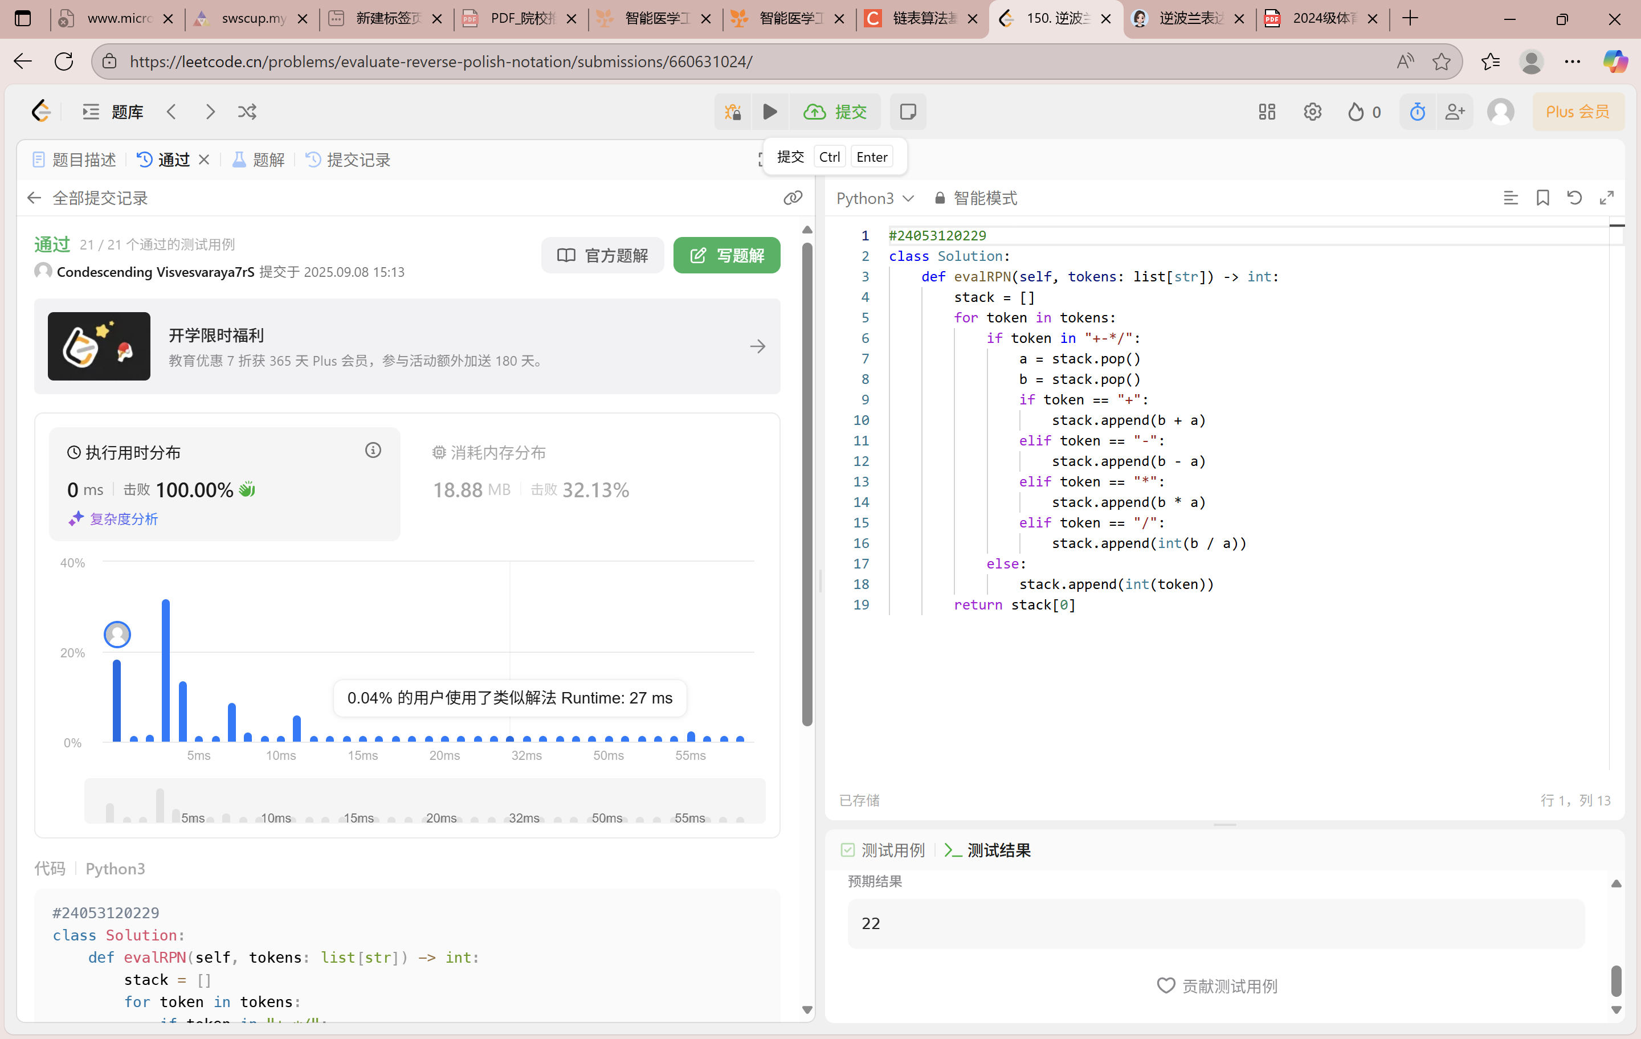Image resolution: width=1641 pixels, height=1039 pixels.
Task: Open the notes icon beside submit
Action: click(908, 112)
